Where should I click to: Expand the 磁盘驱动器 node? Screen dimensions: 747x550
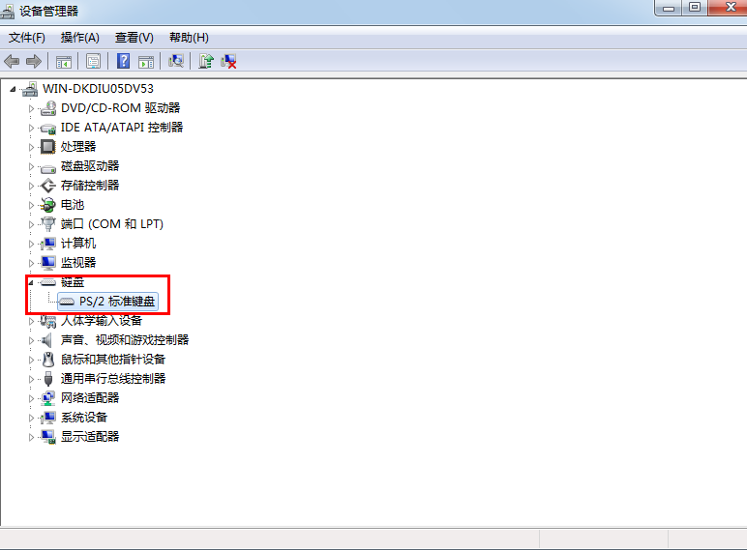(31, 166)
